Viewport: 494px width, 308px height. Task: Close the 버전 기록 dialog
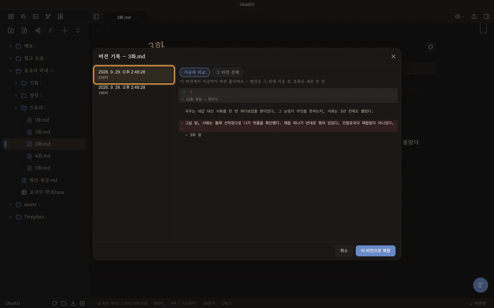(393, 56)
